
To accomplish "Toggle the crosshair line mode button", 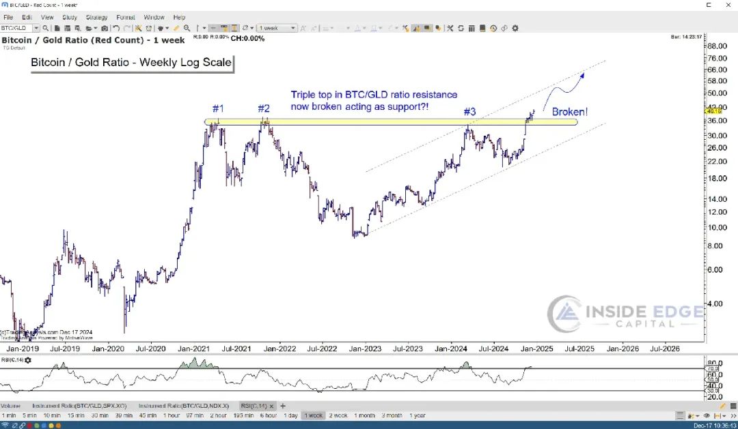I will click(x=213, y=28).
